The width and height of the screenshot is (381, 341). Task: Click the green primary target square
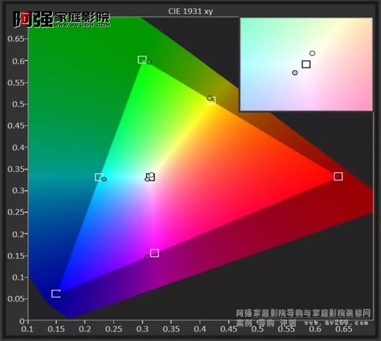tap(142, 60)
